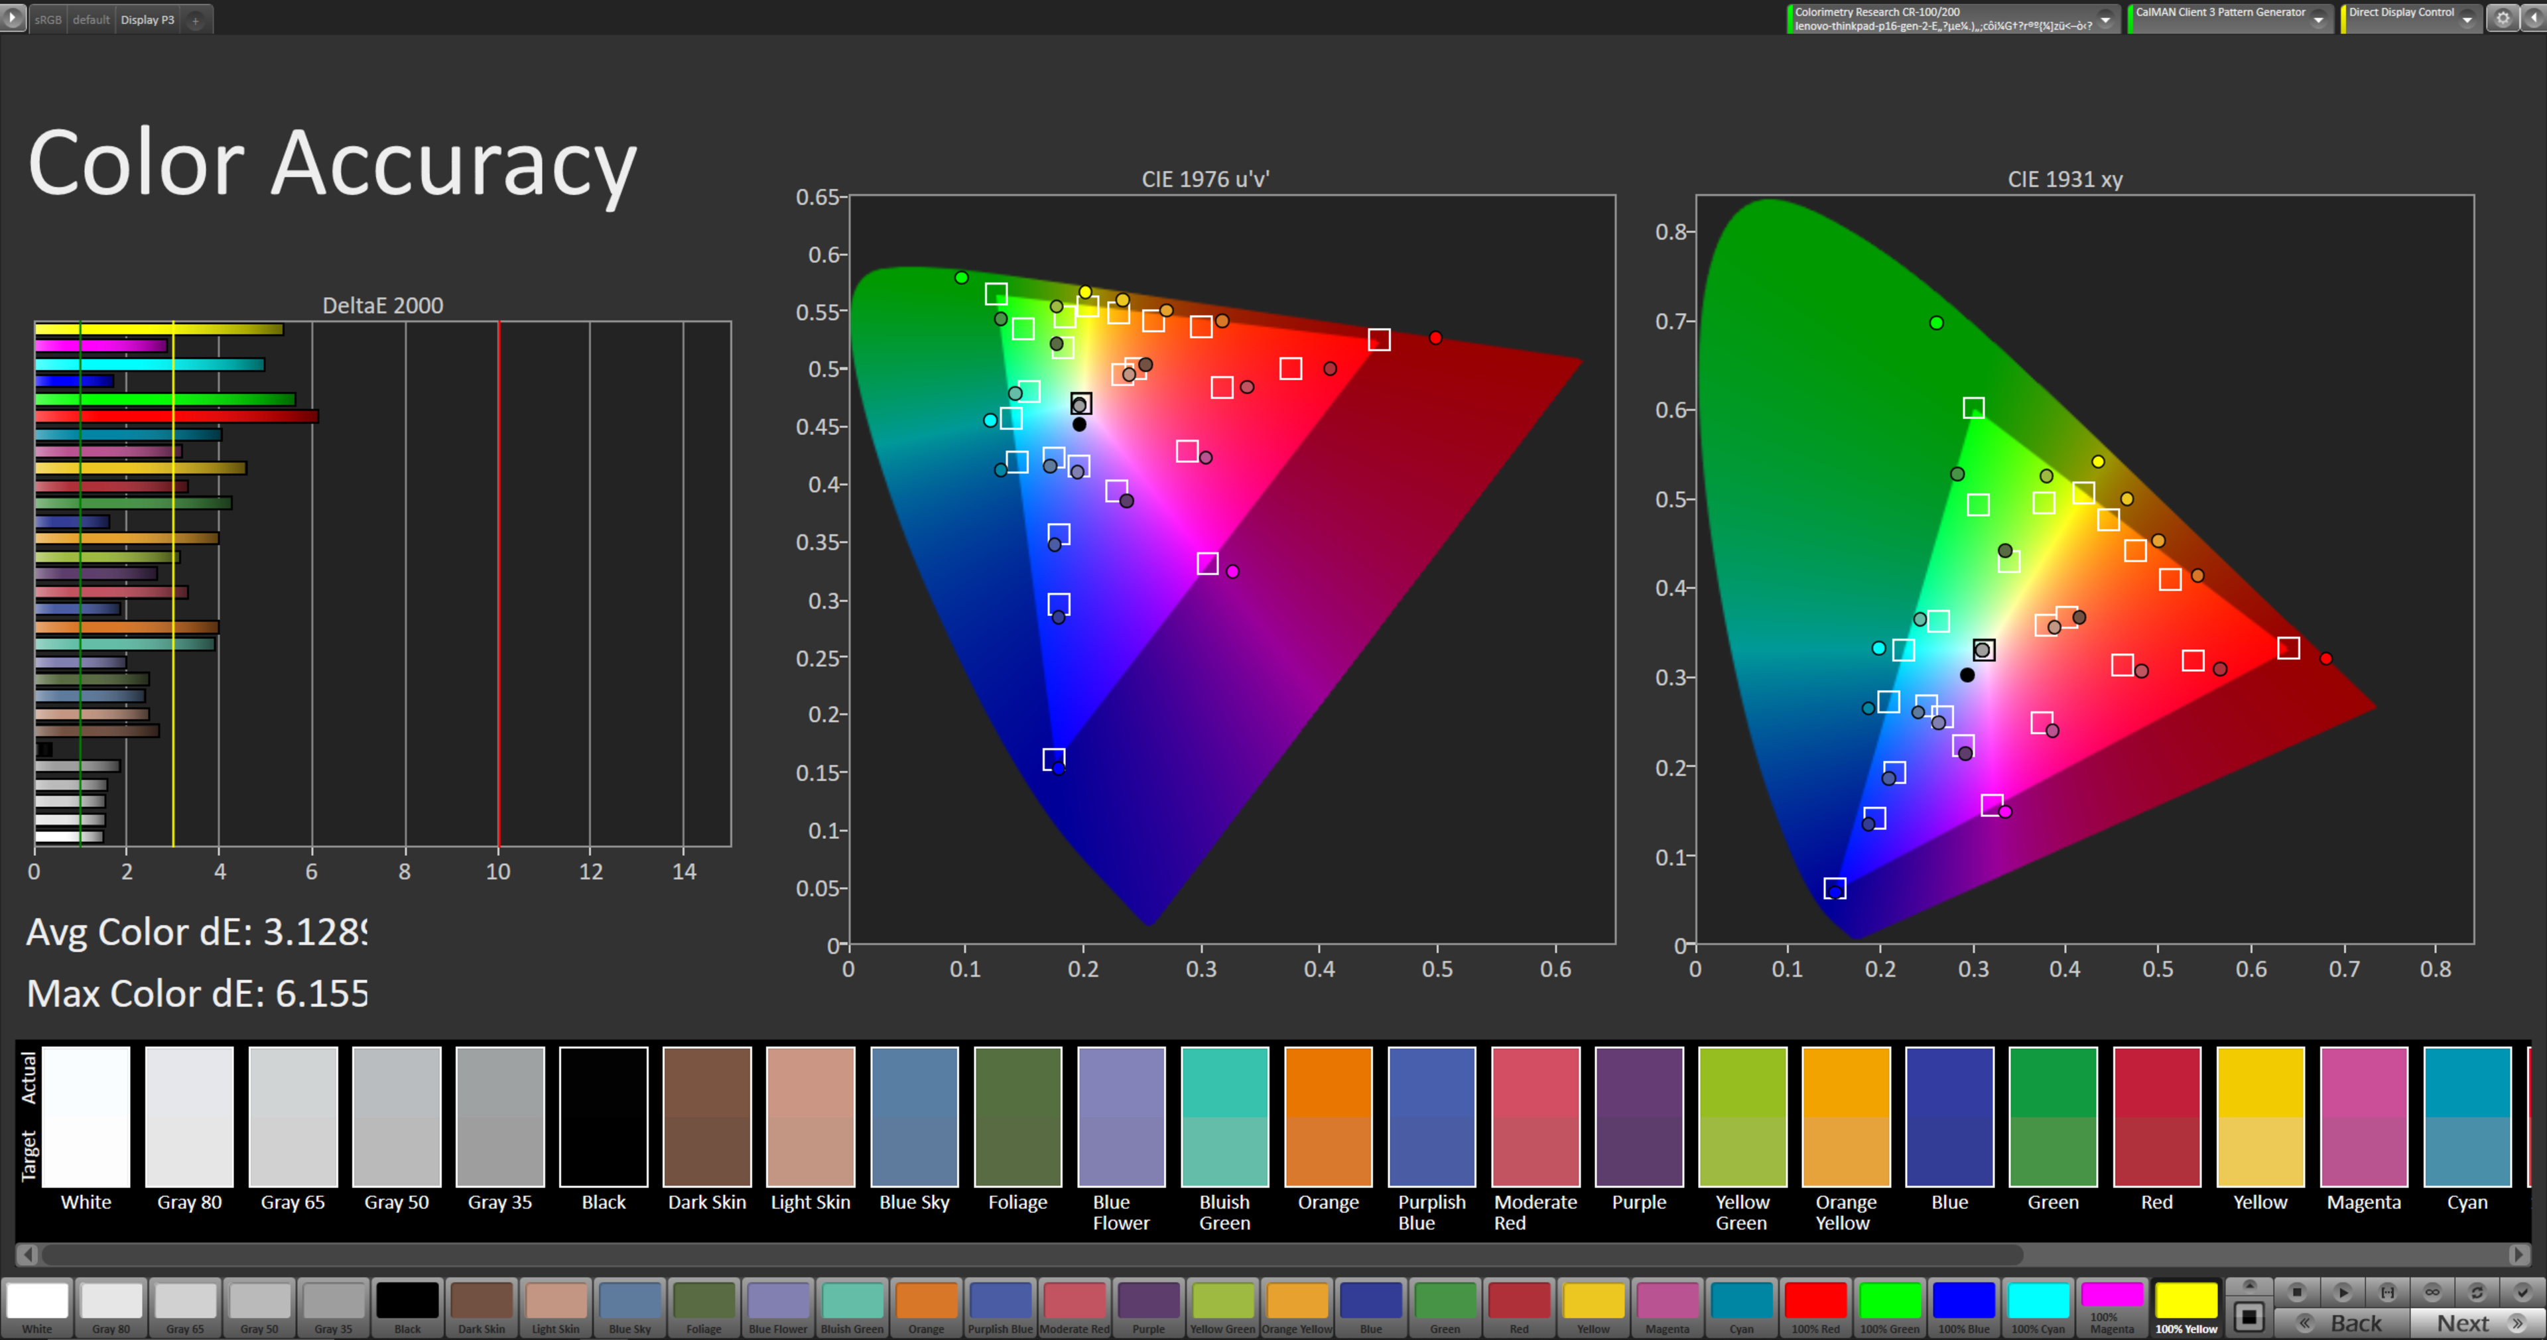Click the stop measurement icon
2547x1340 pixels.
point(2297,1292)
